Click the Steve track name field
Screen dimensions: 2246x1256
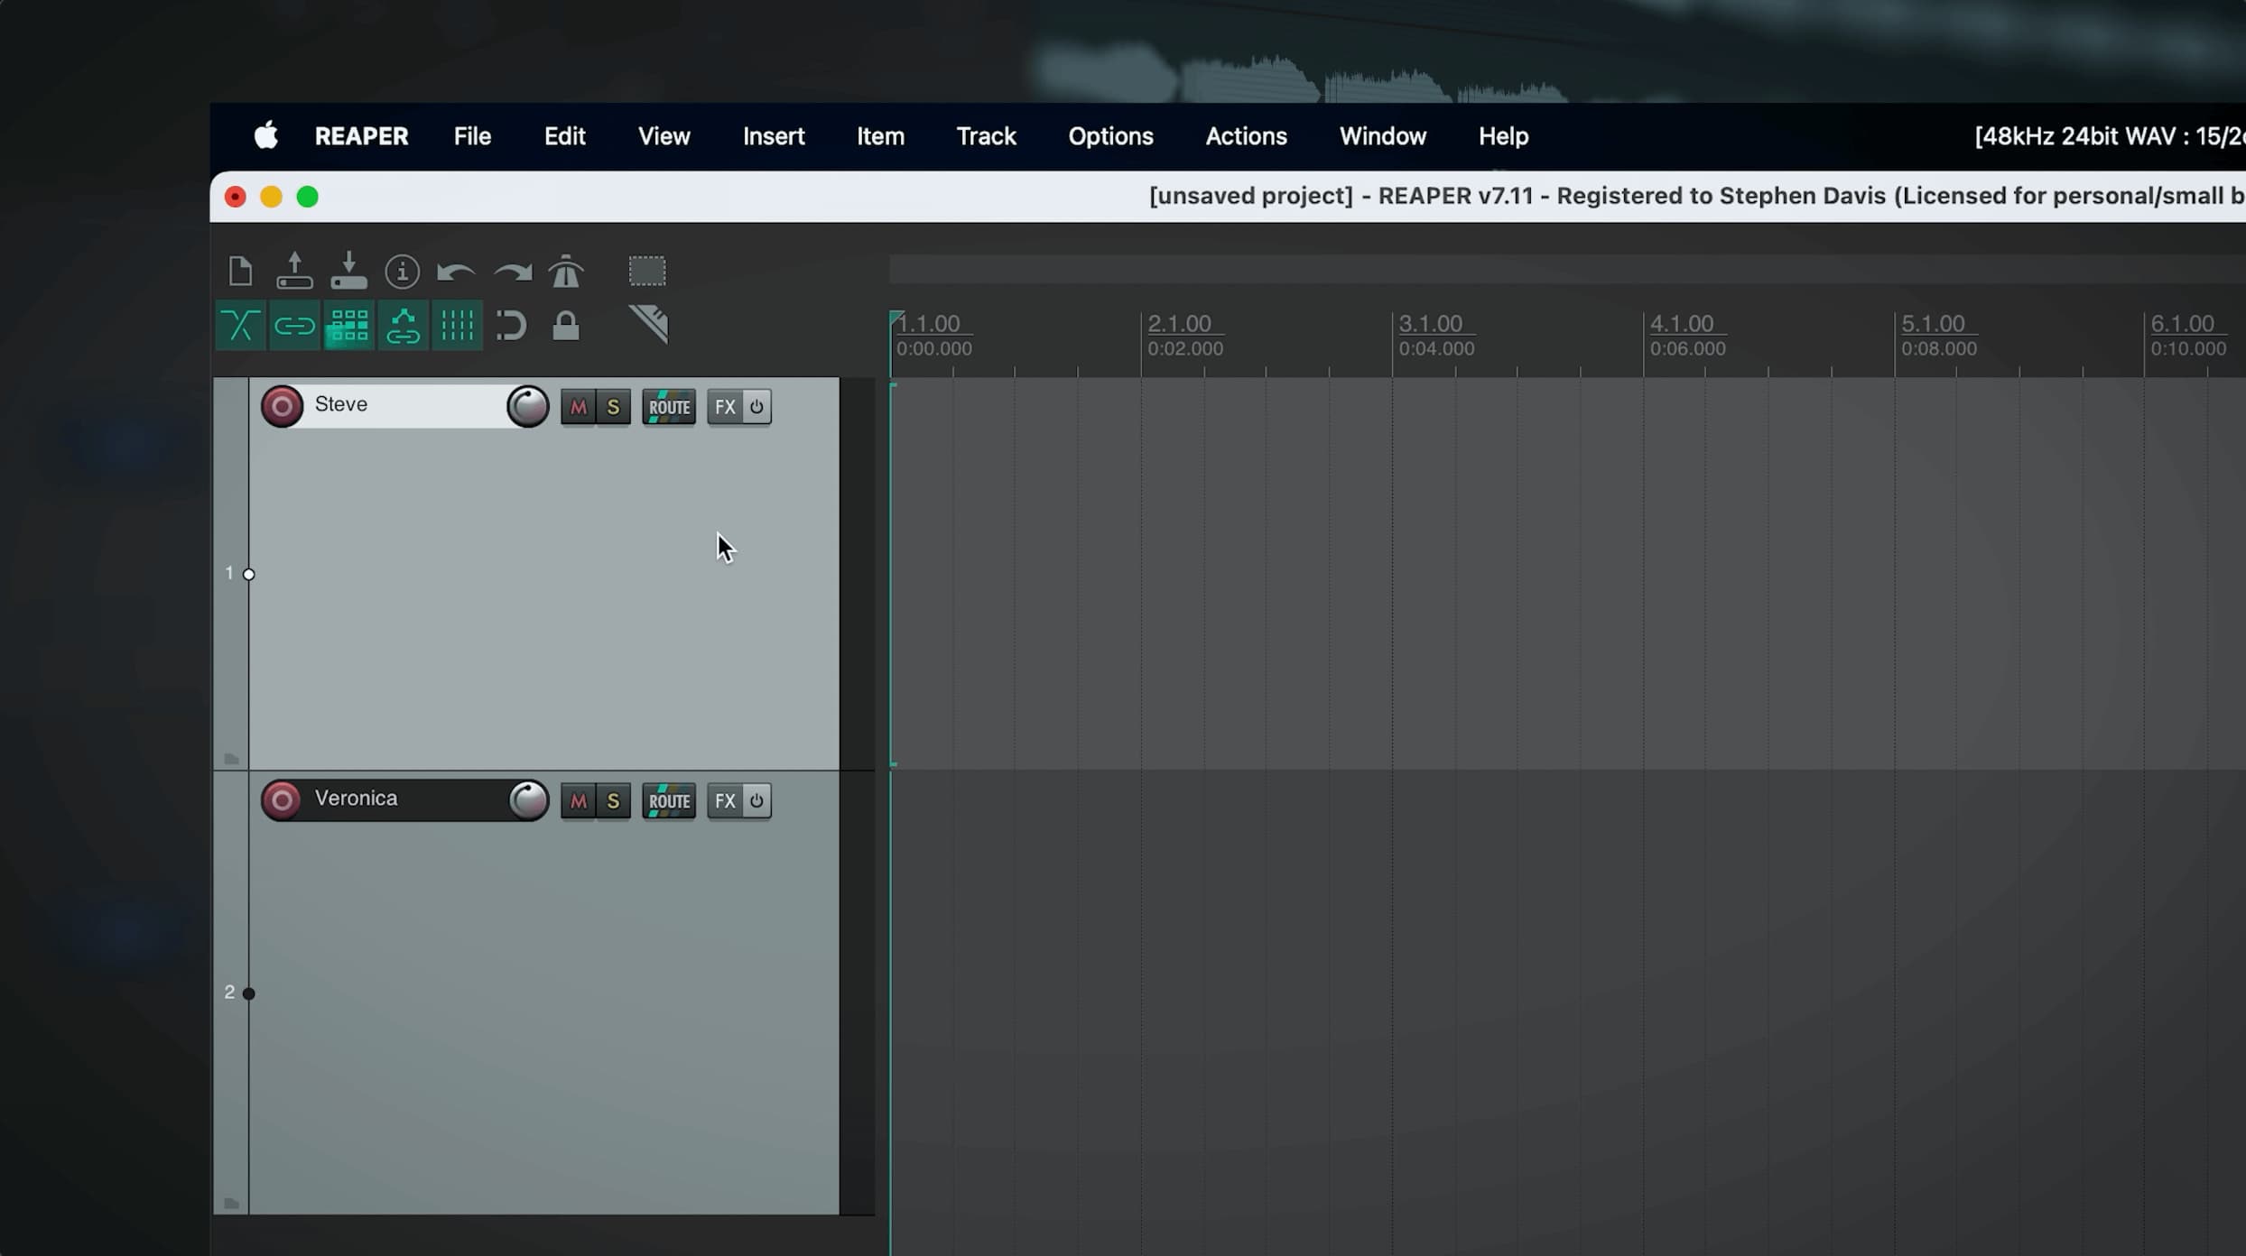tap(404, 405)
